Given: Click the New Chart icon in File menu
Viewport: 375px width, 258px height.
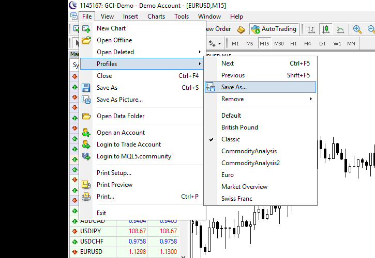Looking at the screenshot, I should 86,29.
